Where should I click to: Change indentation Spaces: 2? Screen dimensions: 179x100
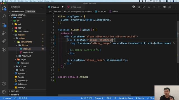[x=99, y=98]
